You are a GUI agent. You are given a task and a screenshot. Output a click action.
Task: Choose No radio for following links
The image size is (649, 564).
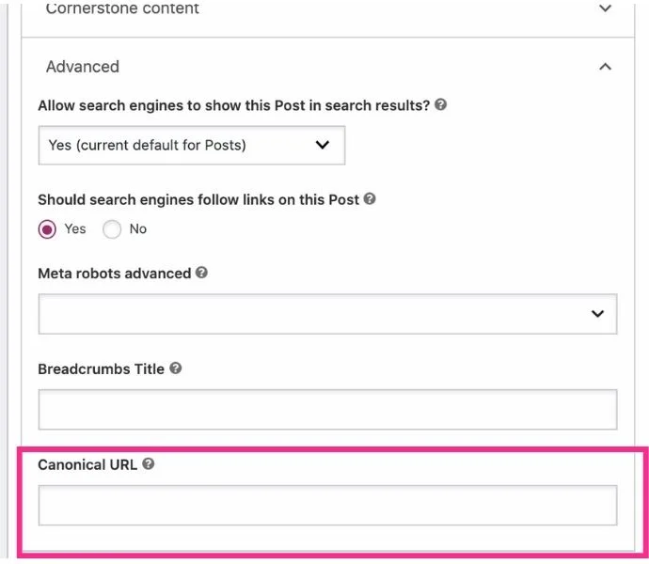point(112,229)
